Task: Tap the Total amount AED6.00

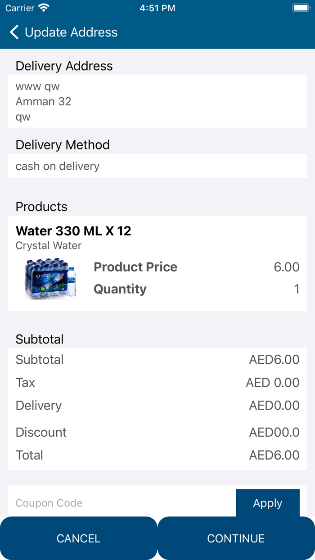Action: pos(274,455)
